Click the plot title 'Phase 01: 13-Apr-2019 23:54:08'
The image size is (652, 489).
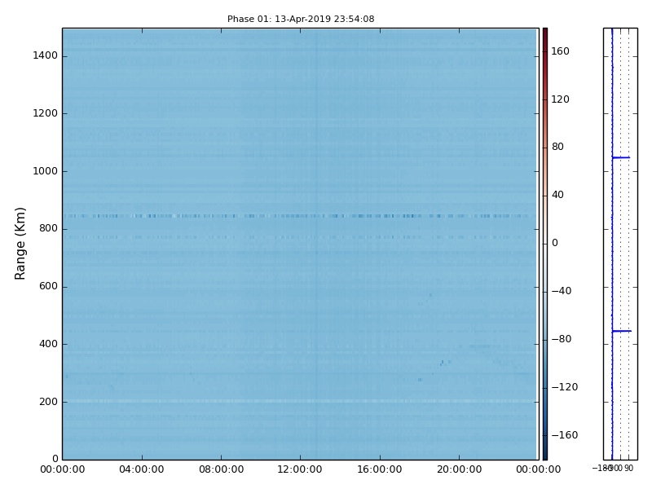pyautogui.click(x=301, y=19)
